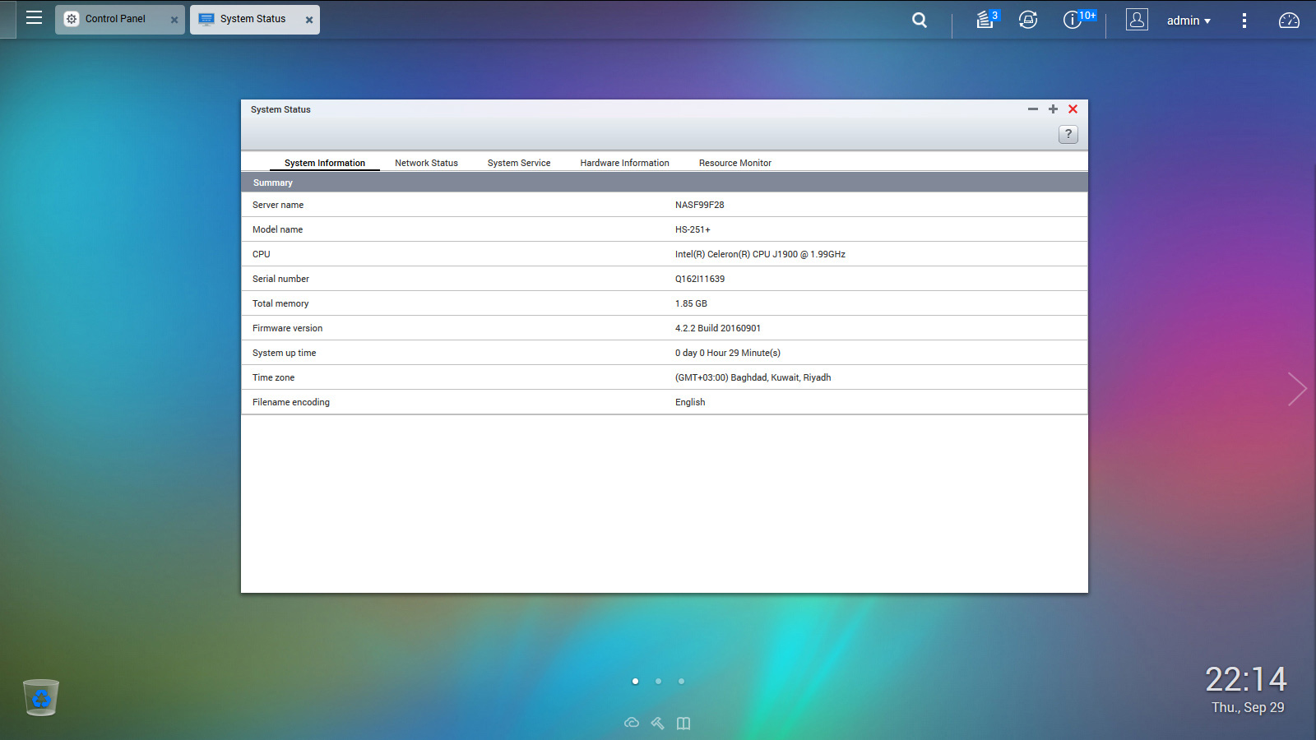Select the third desktop page dot

click(x=681, y=681)
